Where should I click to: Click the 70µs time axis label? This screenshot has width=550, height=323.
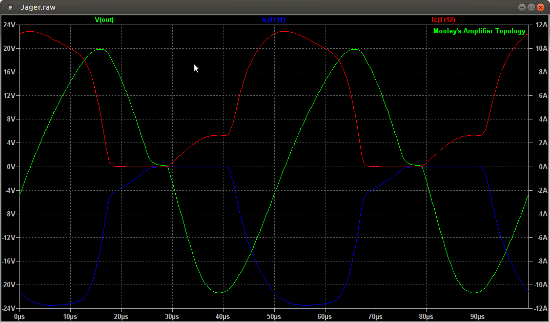pos(376,317)
